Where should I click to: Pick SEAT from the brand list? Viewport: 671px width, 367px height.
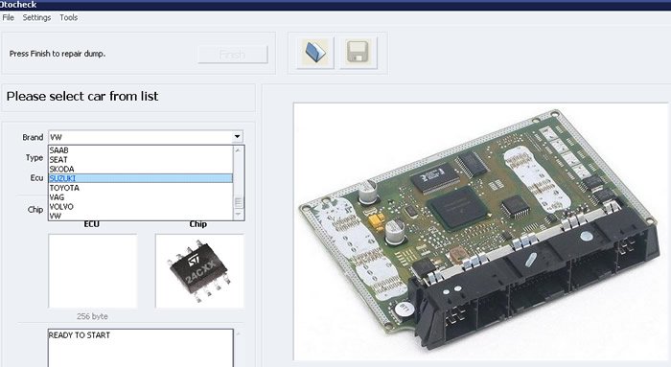(141, 160)
